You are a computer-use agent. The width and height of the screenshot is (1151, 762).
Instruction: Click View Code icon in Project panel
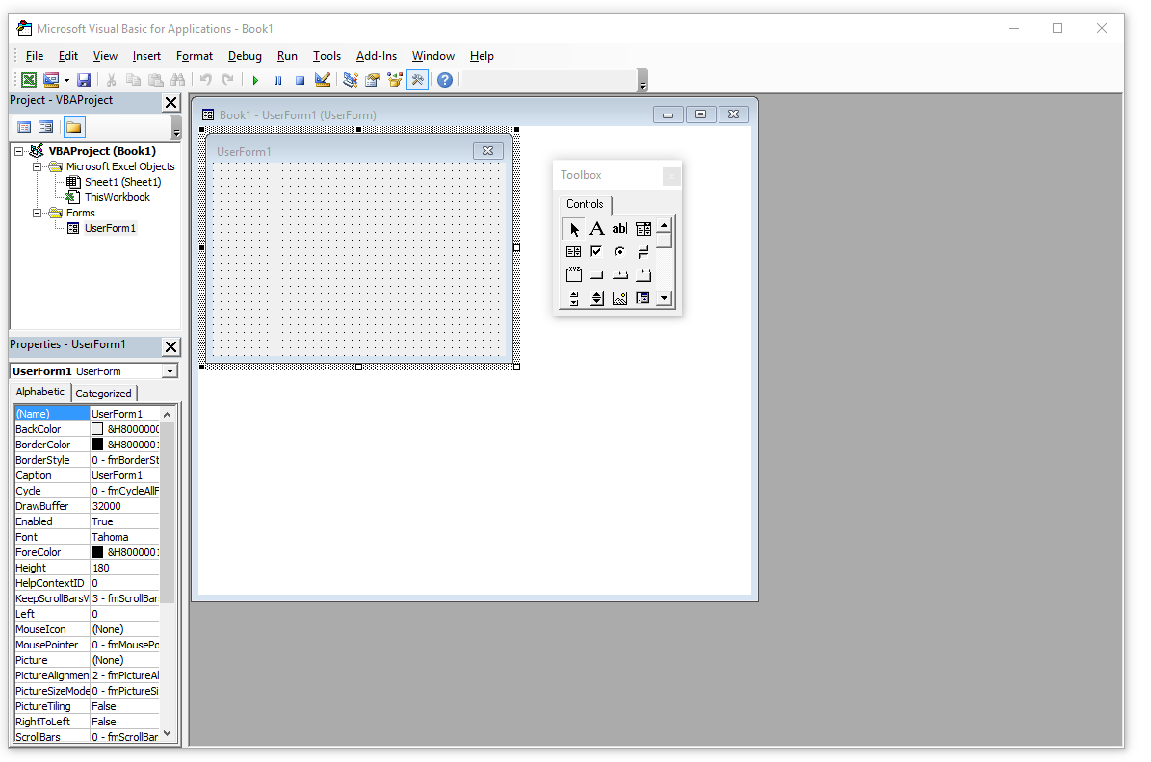[24, 128]
